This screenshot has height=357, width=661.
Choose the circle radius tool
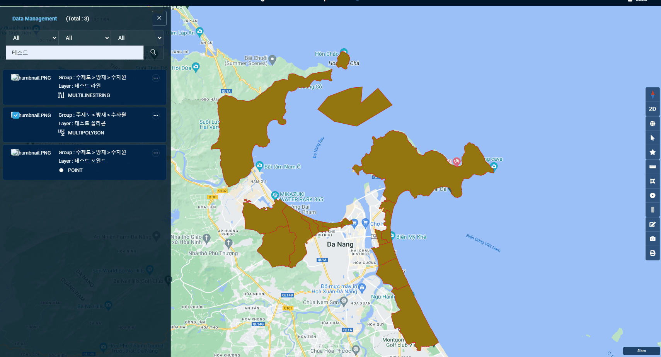(652, 195)
